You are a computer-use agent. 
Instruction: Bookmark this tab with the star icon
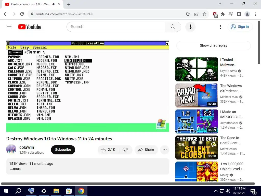point(204,14)
